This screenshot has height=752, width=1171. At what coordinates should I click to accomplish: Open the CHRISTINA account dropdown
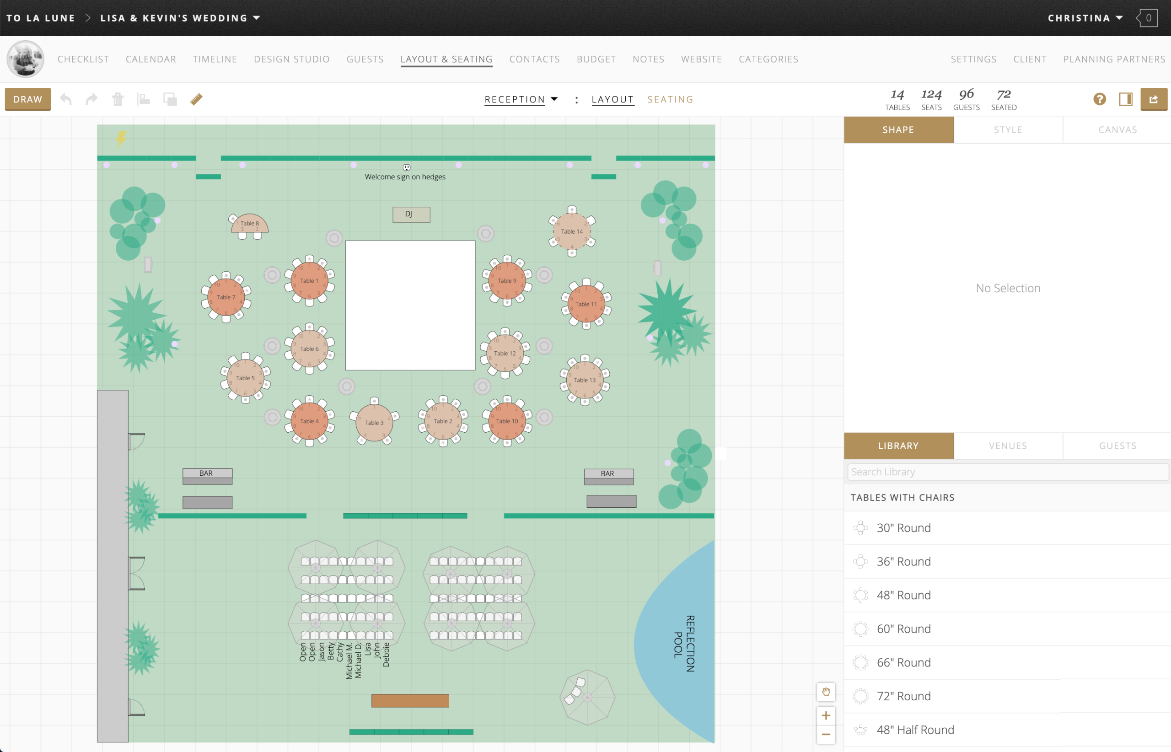coord(1085,17)
